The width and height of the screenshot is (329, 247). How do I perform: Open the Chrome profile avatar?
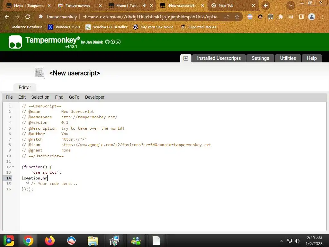312,17
